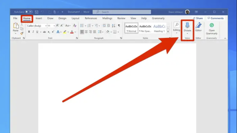Viewport: 237px width, 133px height.
Task: Click the Open Grammarly button
Action: [x=212, y=29]
